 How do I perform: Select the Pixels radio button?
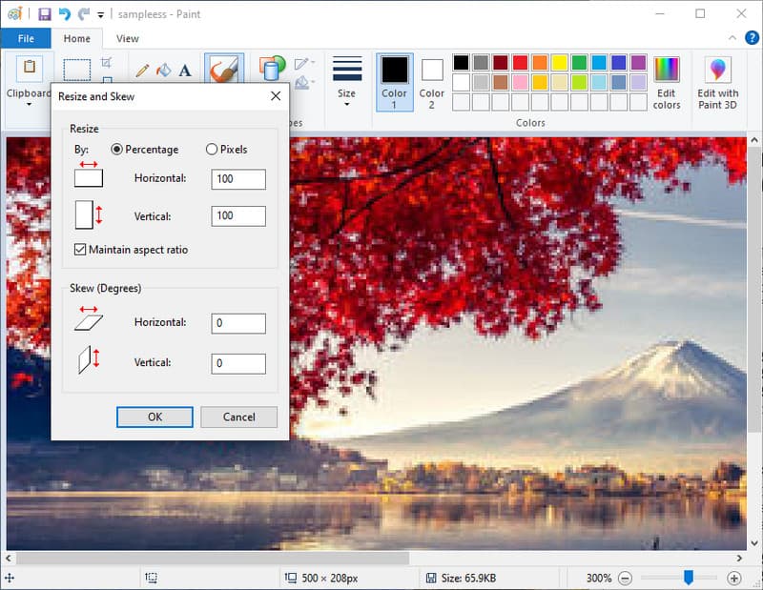212,150
